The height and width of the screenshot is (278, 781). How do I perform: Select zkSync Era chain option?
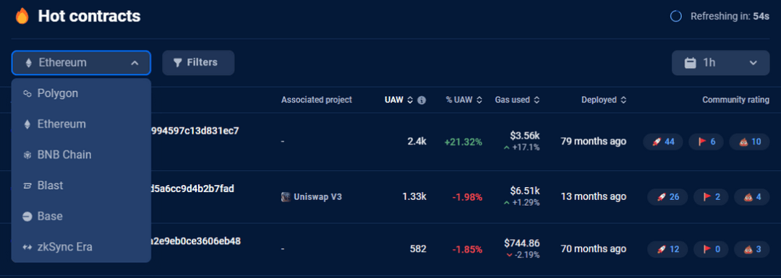(81, 247)
